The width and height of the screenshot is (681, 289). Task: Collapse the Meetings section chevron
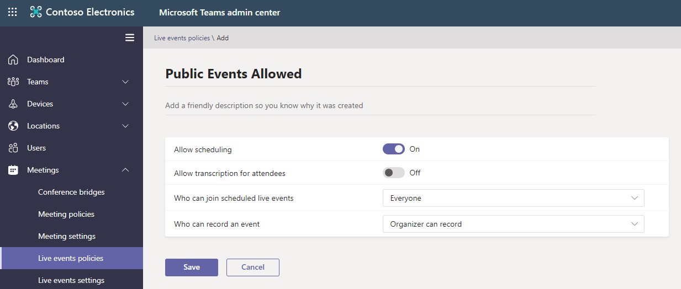pos(125,170)
